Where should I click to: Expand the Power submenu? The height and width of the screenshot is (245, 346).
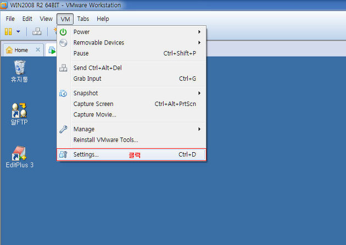click(x=131, y=32)
